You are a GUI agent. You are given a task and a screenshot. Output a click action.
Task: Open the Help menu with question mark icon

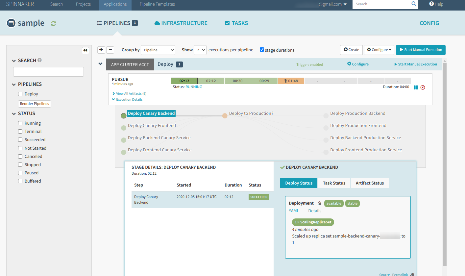(x=436, y=4)
